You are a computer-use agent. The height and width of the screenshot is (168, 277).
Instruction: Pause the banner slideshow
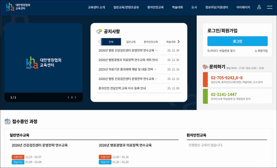click(x=72, y=97)
